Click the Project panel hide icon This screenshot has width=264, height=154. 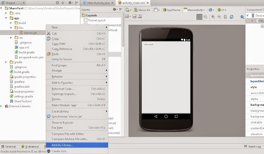77,3
